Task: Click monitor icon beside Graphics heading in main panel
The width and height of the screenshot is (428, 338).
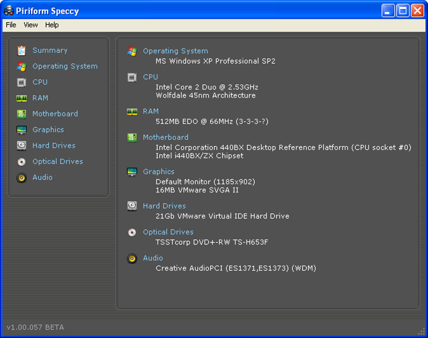Action: point(132,172)
